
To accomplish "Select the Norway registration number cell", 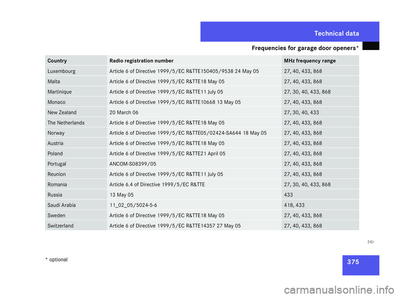I will pos(194,133).
